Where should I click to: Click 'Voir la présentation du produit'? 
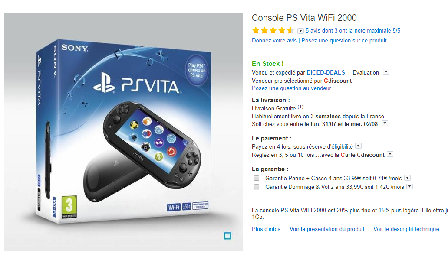tap(327, 229)
